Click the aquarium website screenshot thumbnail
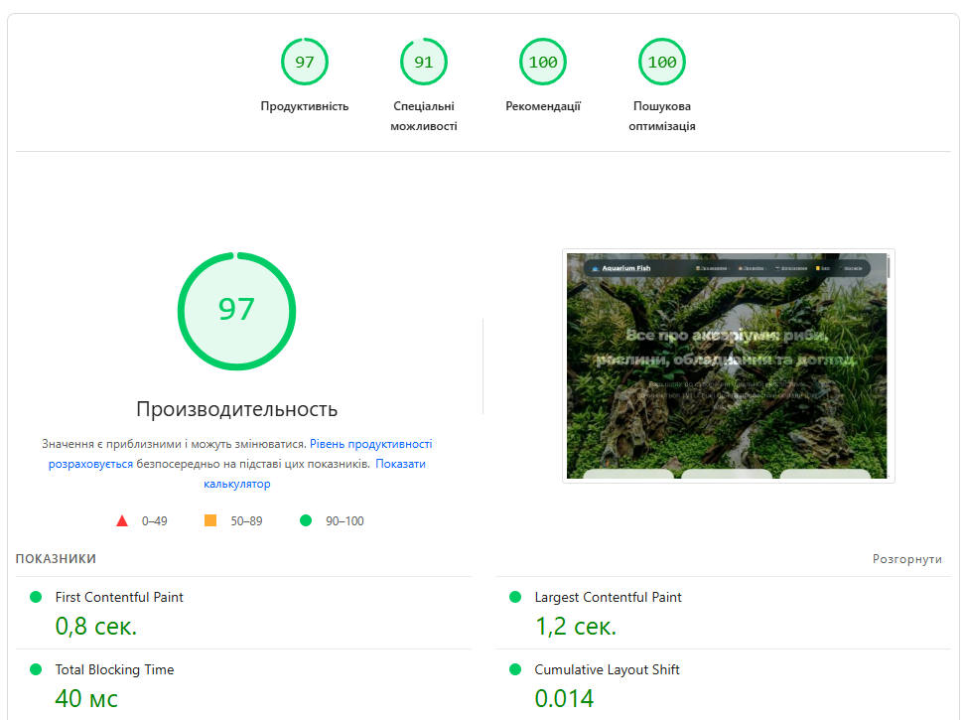This screenshot has height=720, width=963. pos(728,365)
